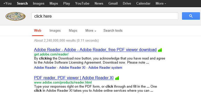
Task: Open the 'Adobe Reader XI' sitelink
Action: point(72,67)
